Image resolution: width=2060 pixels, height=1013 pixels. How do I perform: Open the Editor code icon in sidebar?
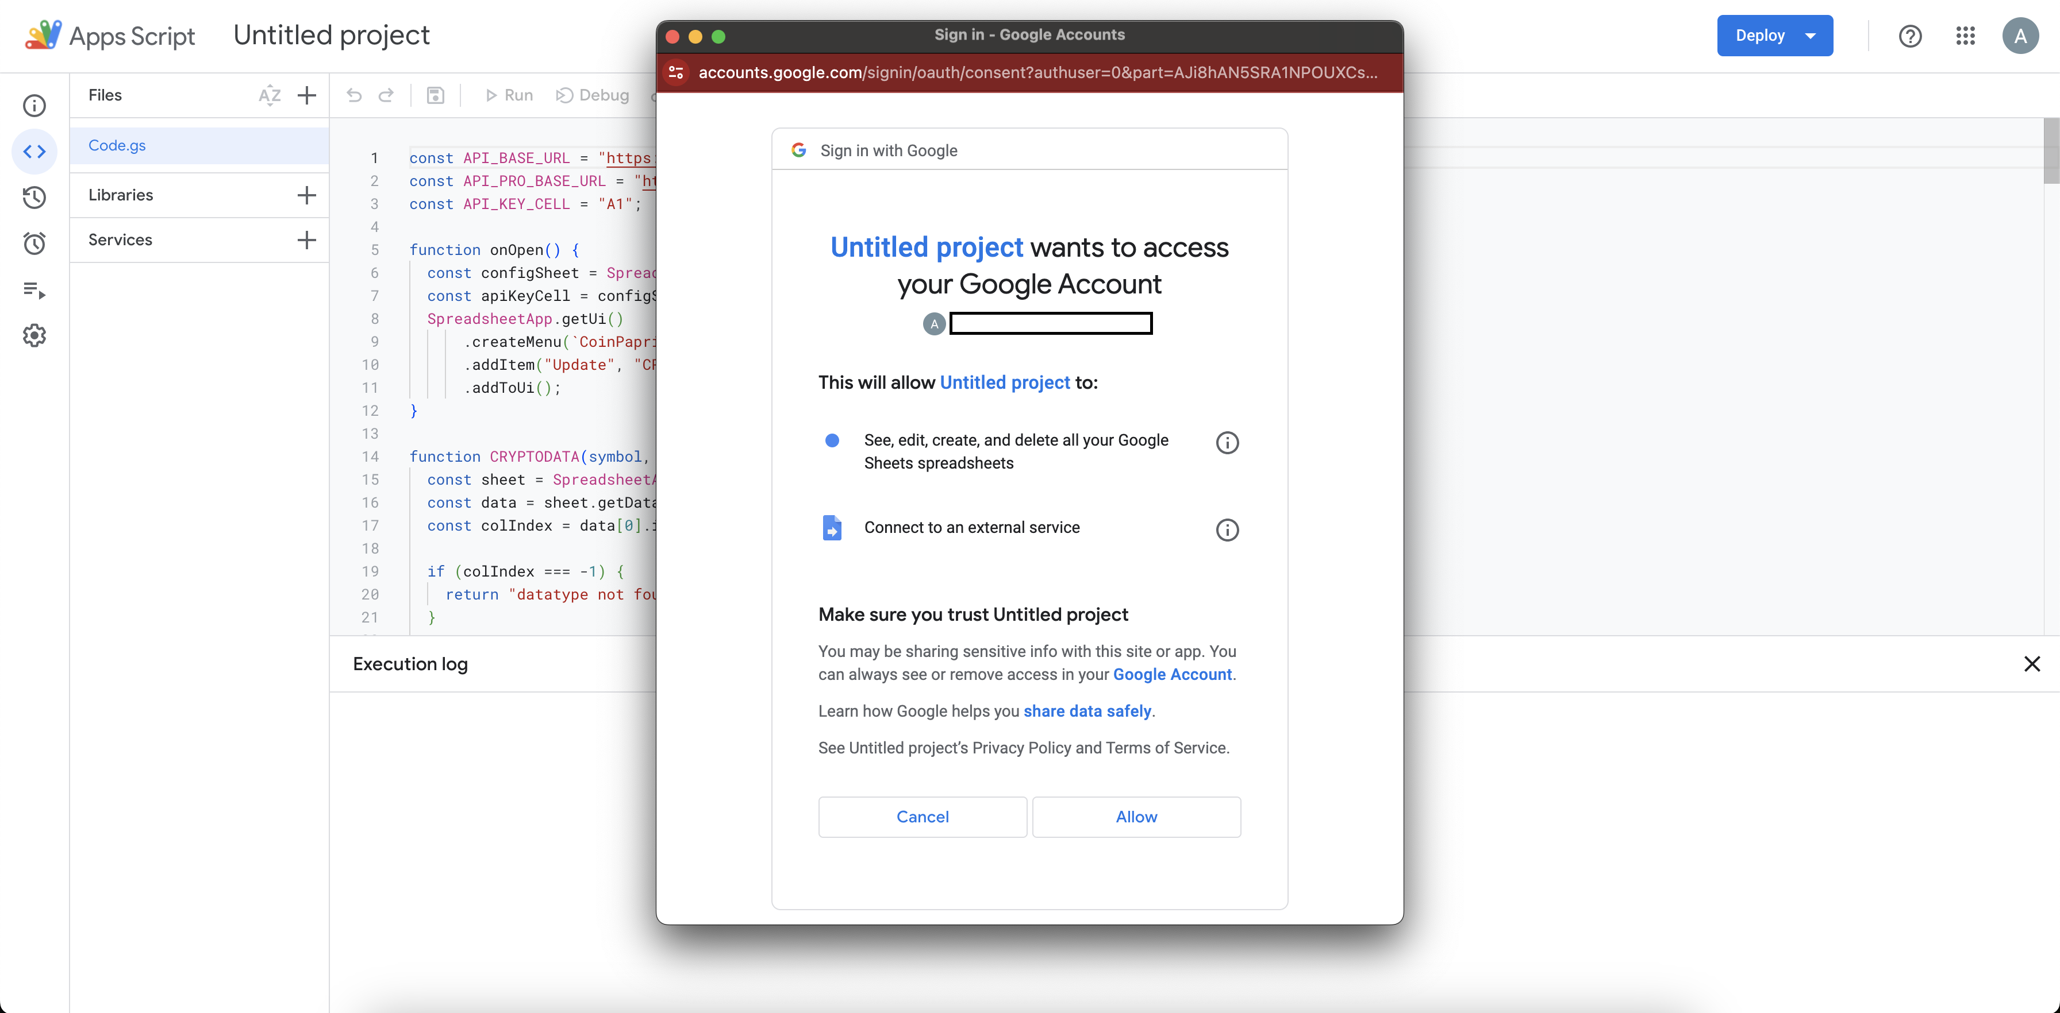(34, 151)
